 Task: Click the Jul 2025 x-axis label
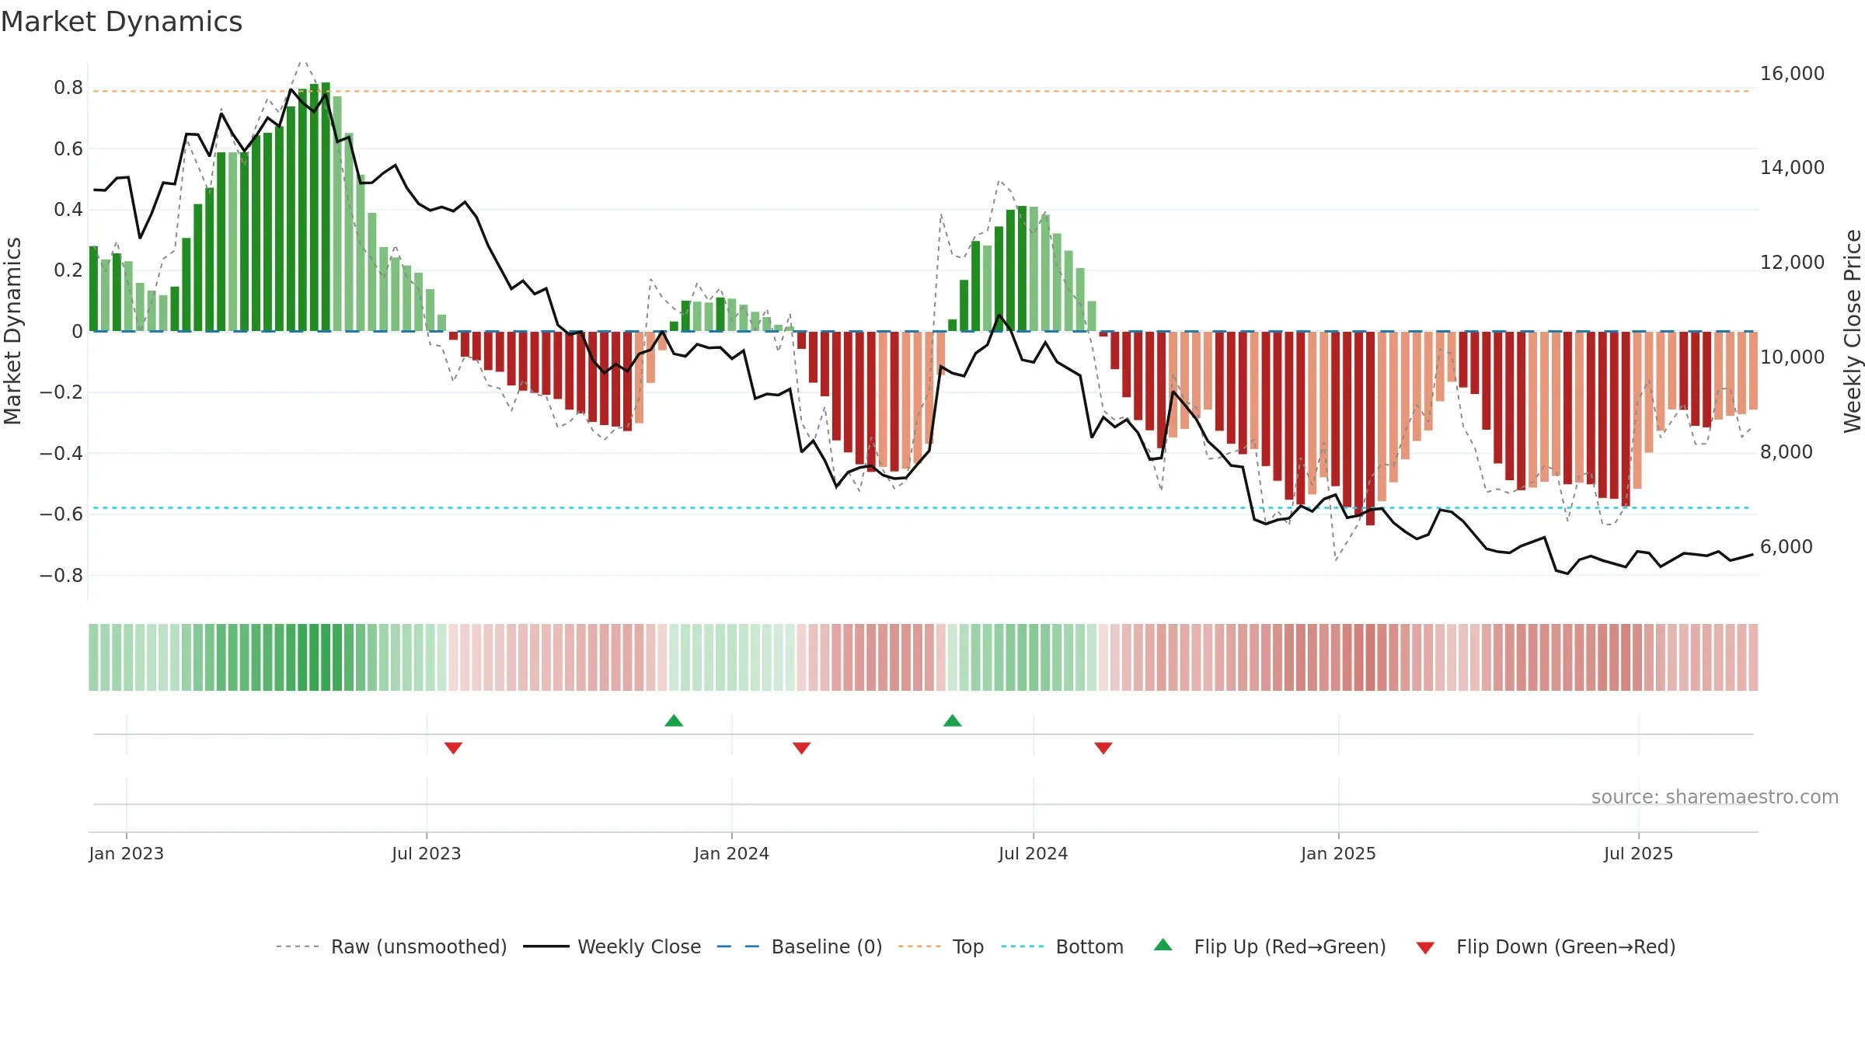click(x=1639, y=853)
